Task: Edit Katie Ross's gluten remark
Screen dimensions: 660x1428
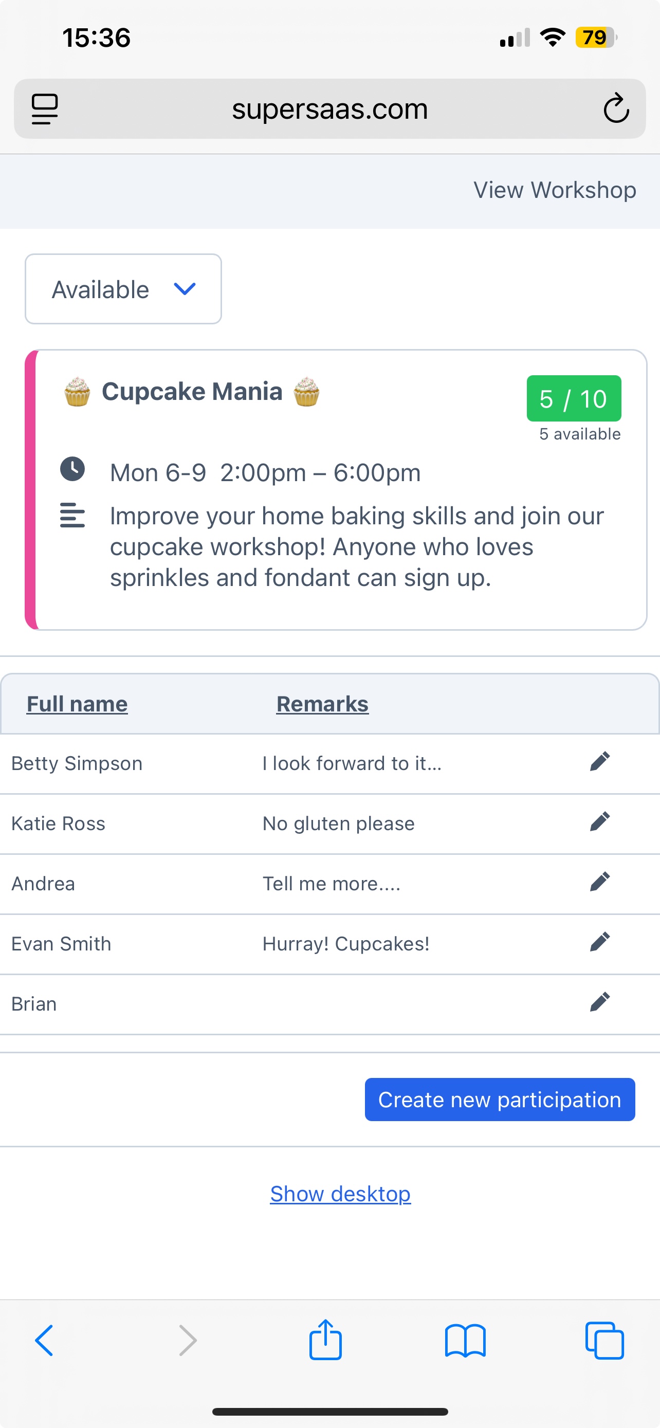Action: pyautogui.click(x=600, y=822)
